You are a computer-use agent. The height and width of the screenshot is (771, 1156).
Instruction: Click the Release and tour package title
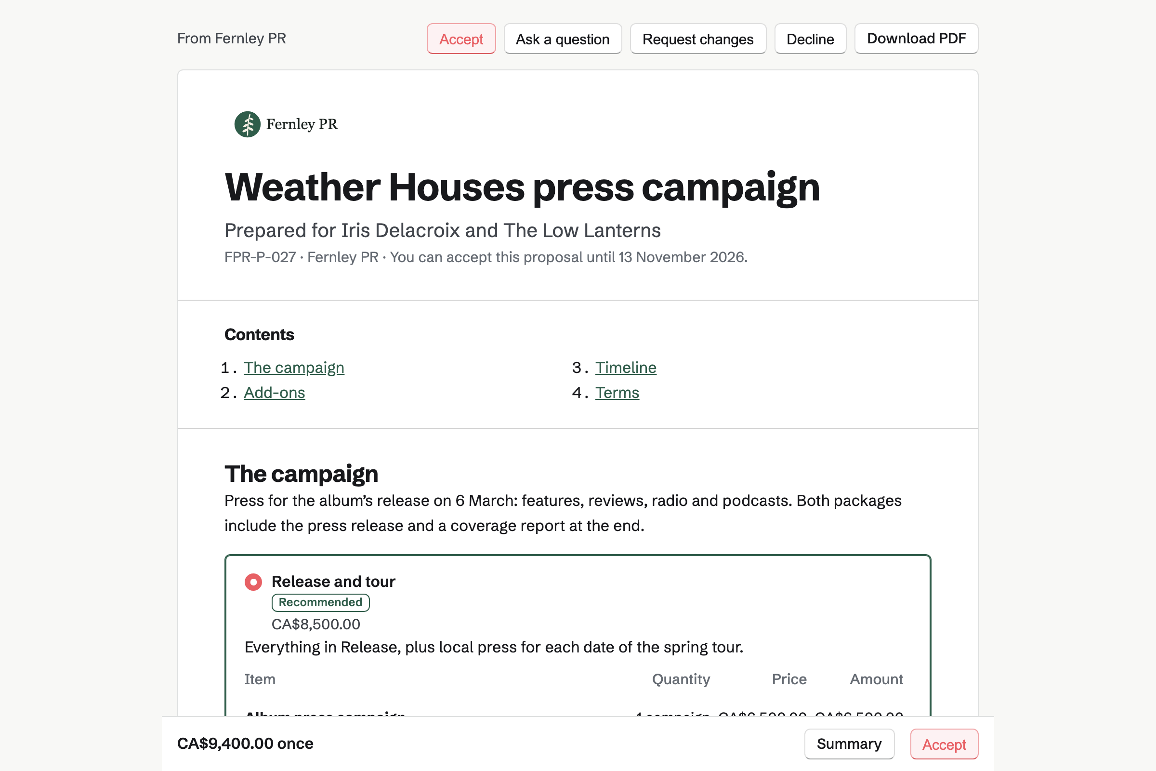point(333,581)
